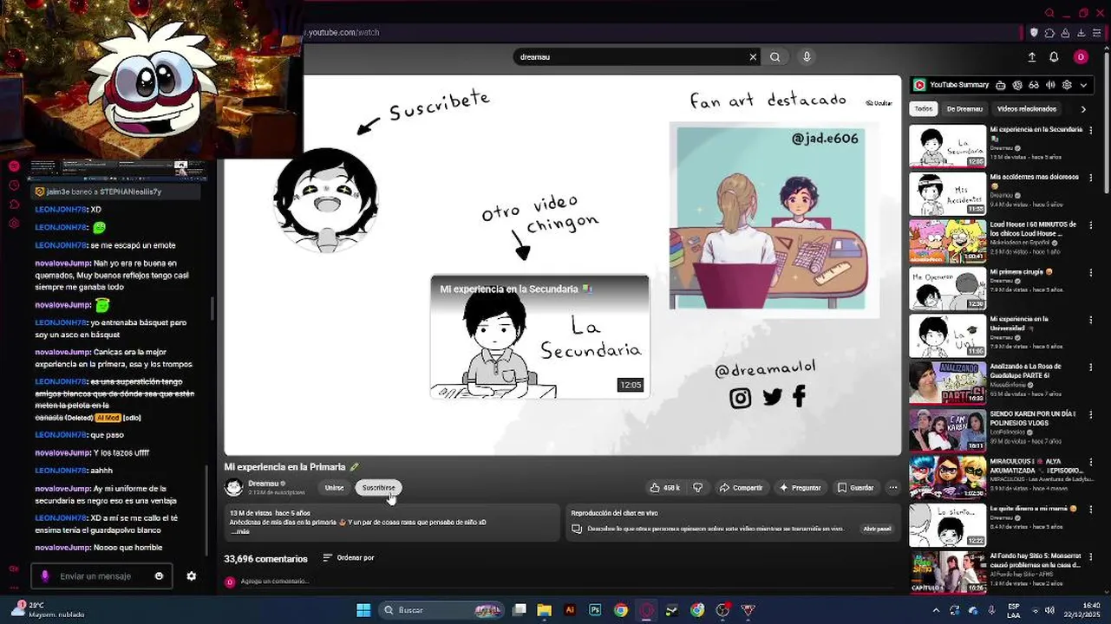Show hidden system tray icons chevron
The width and height of the screenshot is (1111, 624).
(x=936, y=610)
